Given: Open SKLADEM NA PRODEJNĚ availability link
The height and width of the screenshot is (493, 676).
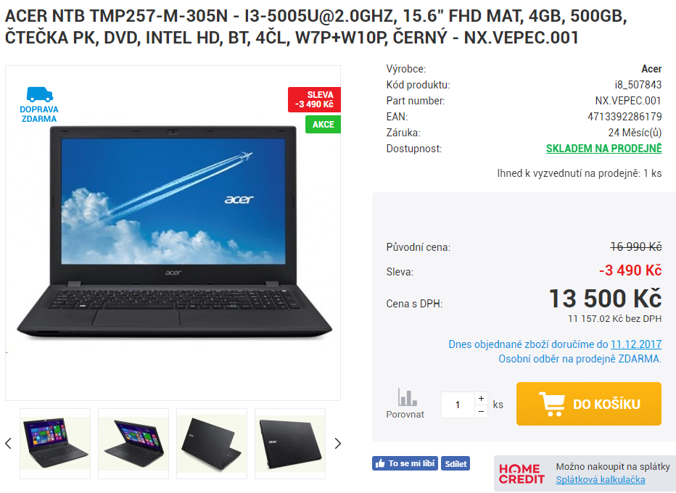Looking at the screenshot, I should coord(603,149).
